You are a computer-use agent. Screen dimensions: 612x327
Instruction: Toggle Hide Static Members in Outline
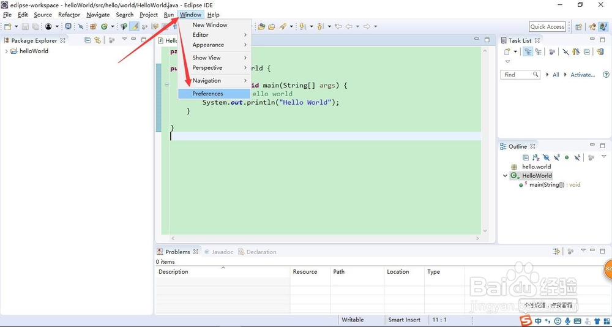click(x=556, y=157)
